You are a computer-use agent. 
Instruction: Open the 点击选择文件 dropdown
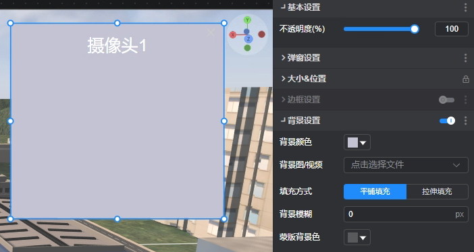tap(406, 165)
